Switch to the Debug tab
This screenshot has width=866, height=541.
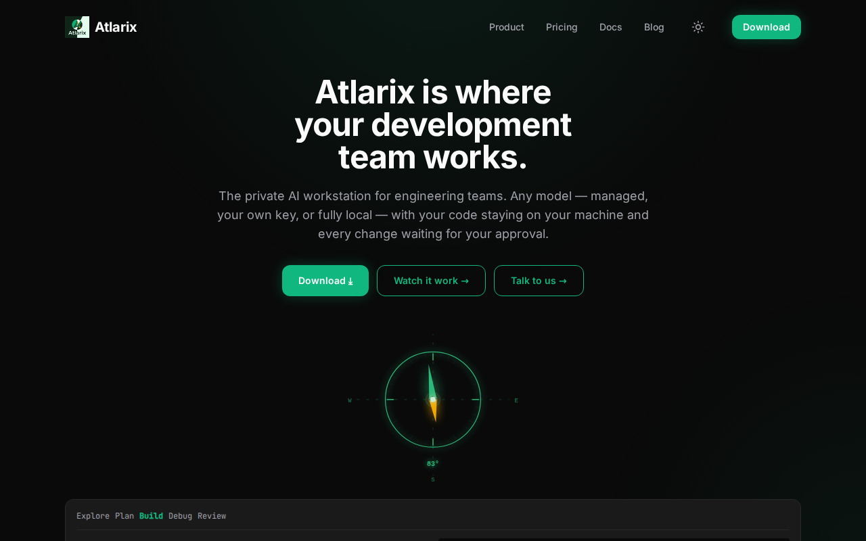pos(180,516)
